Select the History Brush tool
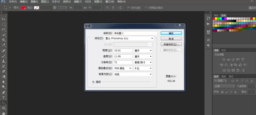256x115 pixels. 3,66
